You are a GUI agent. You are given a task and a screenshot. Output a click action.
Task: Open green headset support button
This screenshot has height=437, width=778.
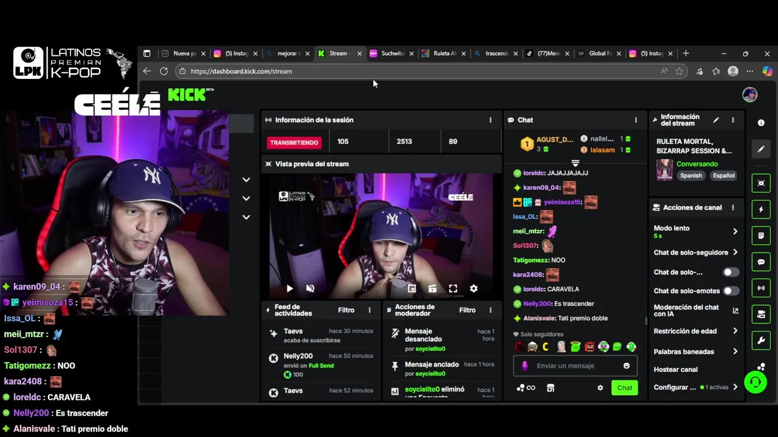[x=756, y=382]
